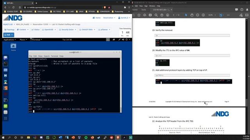Click the terminal command prompt line
250x140 pixels.
[74, 112]
